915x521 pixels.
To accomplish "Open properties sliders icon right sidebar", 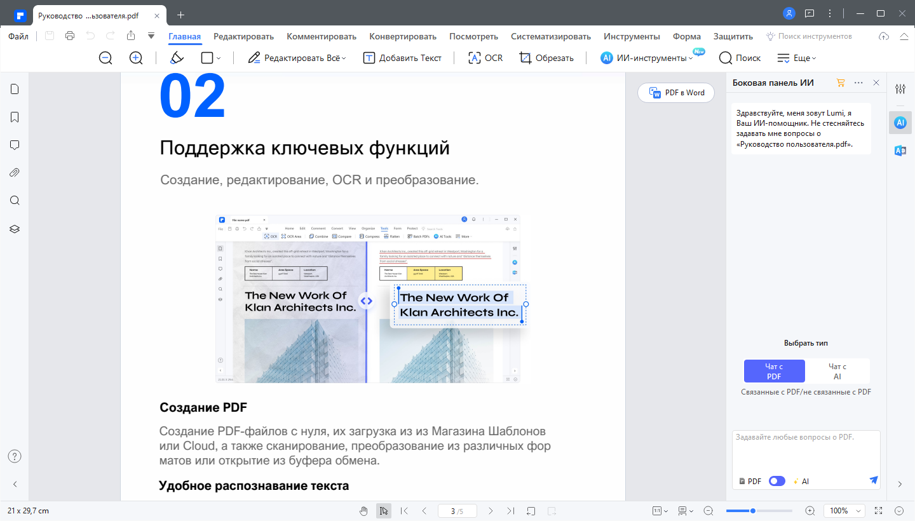I will [900, 89].
